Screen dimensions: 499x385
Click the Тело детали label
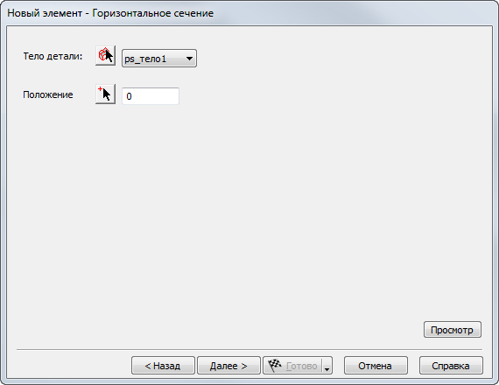coord(53,56)
